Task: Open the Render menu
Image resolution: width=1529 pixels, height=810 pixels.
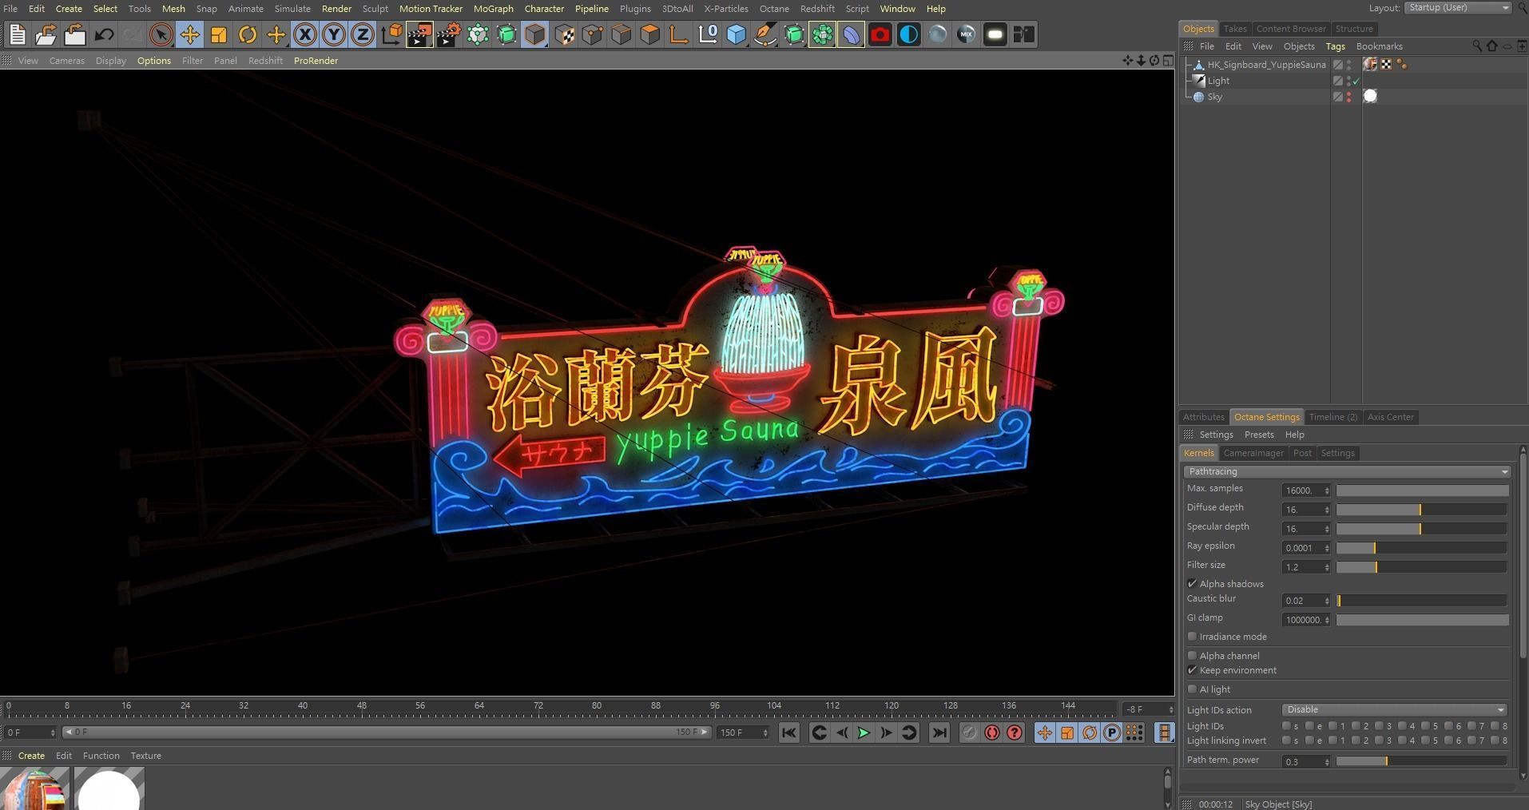Action: coord(336,9)
